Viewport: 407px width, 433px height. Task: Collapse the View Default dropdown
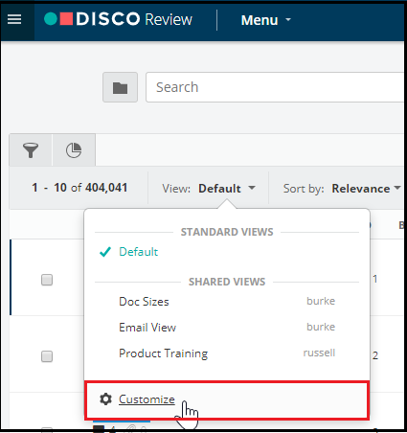209,189
